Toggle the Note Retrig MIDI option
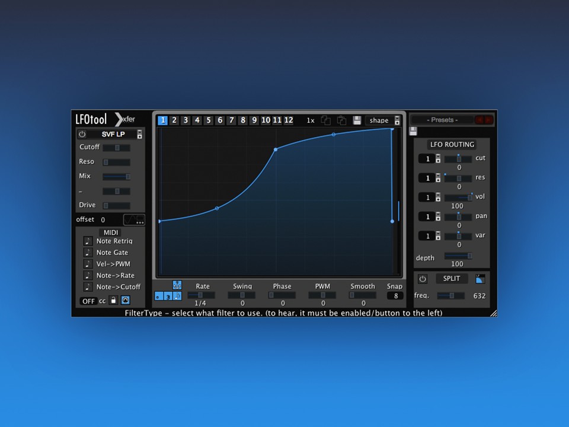 point(88,241)
